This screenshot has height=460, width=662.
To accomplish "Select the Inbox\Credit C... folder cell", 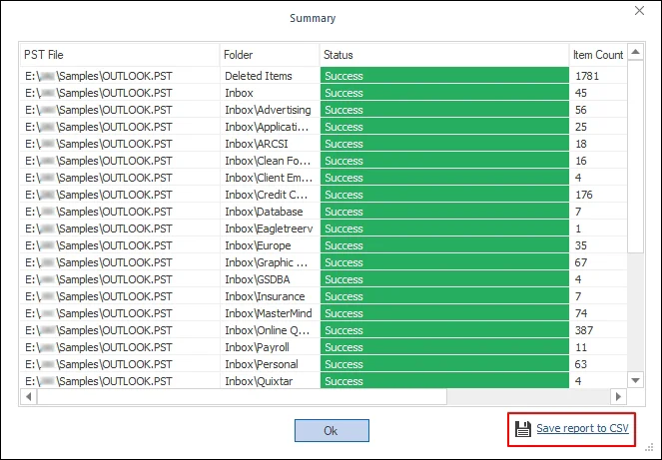I will [270, 195].
